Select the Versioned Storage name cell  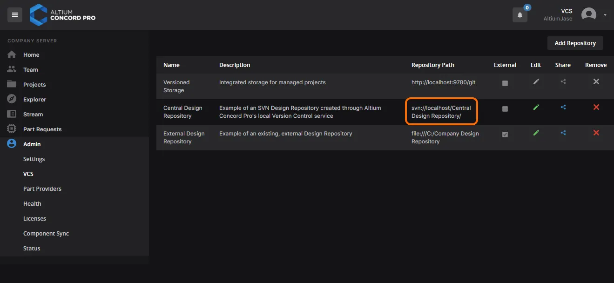pyautogui.click(x=176, y=86)
